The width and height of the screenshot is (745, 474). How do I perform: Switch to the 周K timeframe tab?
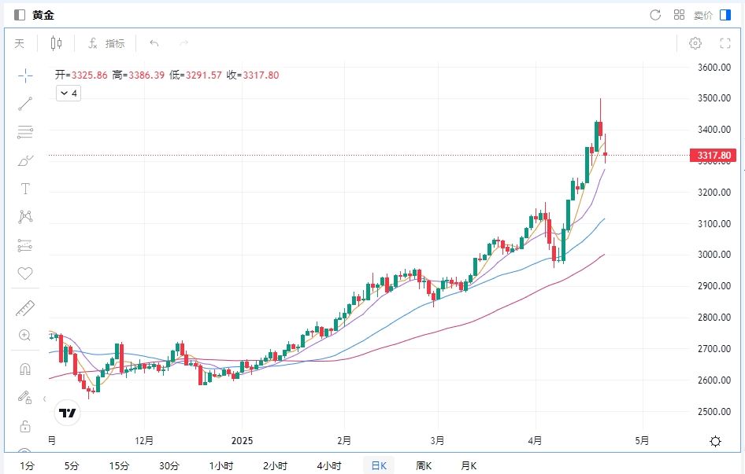tap(424, 465)
